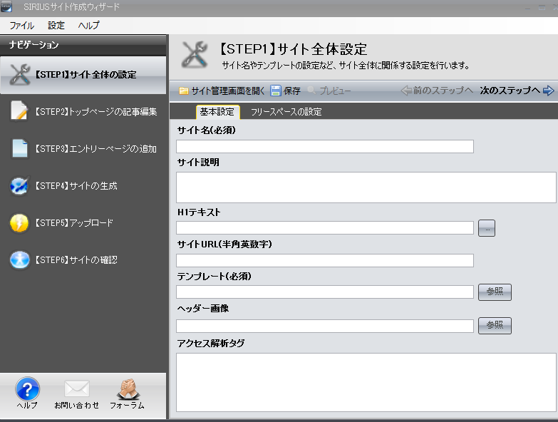The height and width of the screenshot is (422, 558).
Task: Click 次のステップへ label
Action: (510, 91)
